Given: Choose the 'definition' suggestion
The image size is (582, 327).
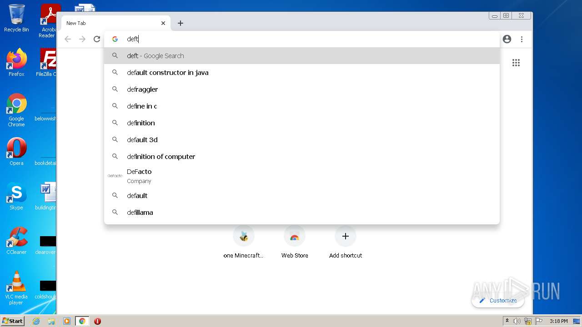Looking at the screenshot, I should point(302,123).
